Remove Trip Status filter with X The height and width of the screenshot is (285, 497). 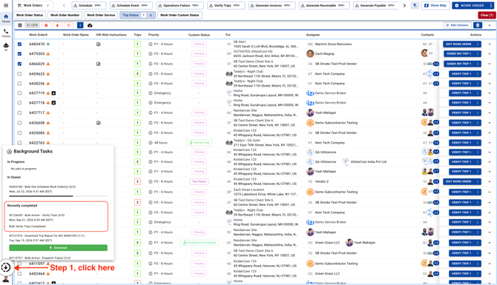click(x=151, y=16)
